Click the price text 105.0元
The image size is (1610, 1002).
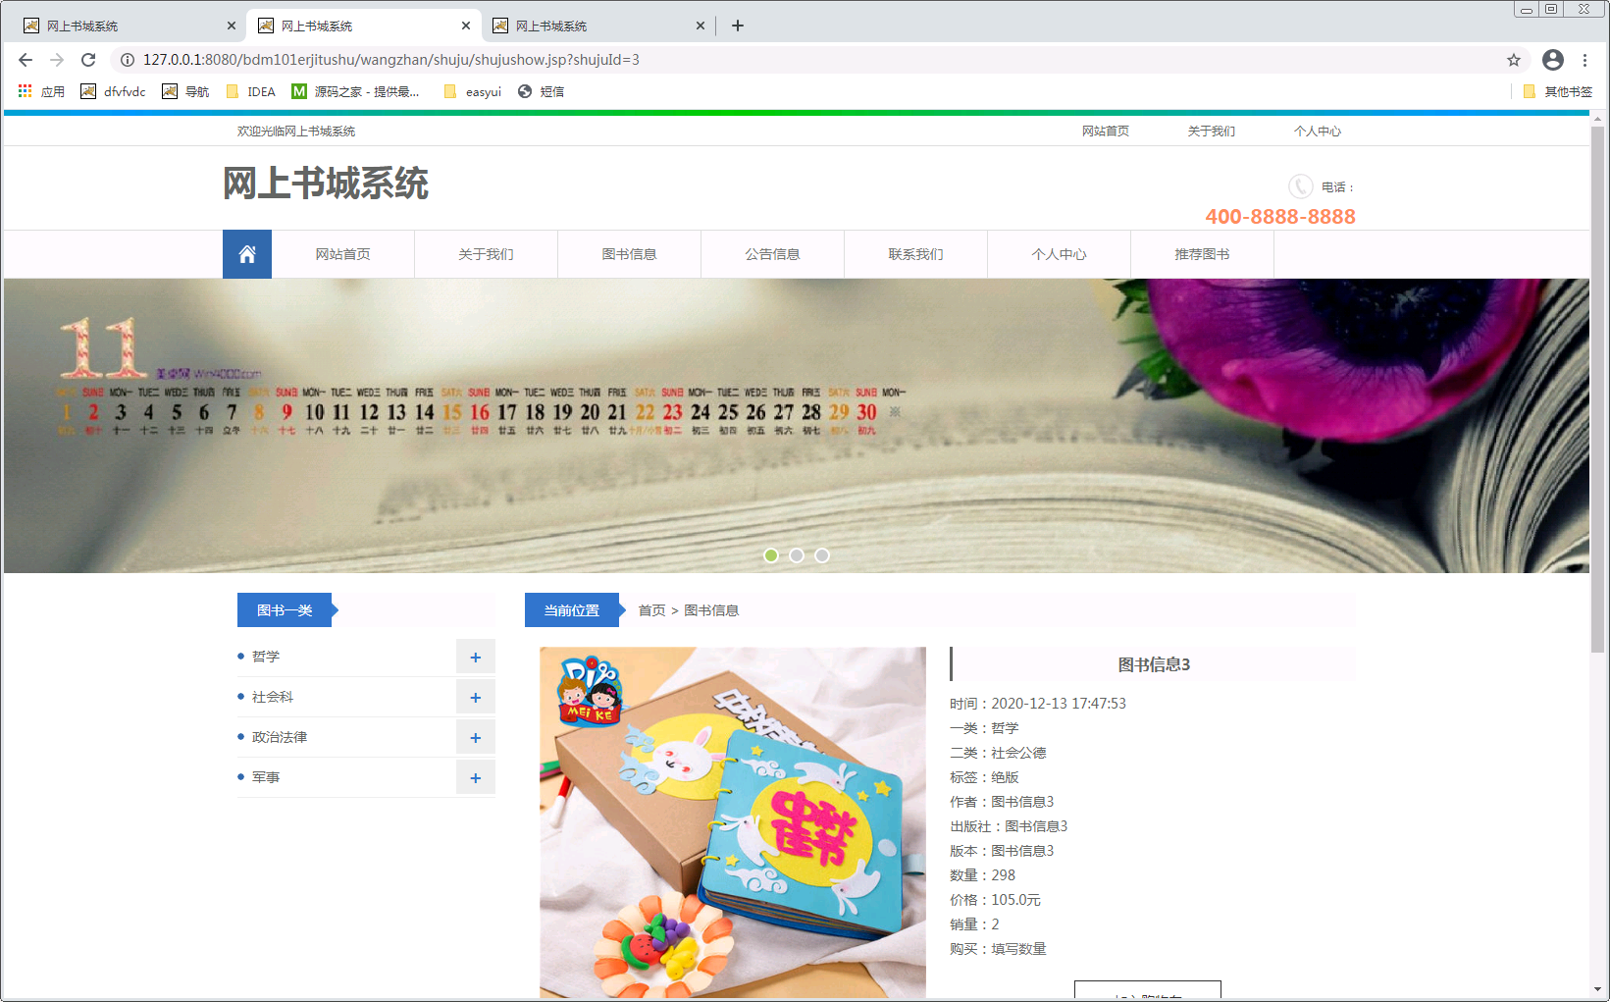point(1015,900)
